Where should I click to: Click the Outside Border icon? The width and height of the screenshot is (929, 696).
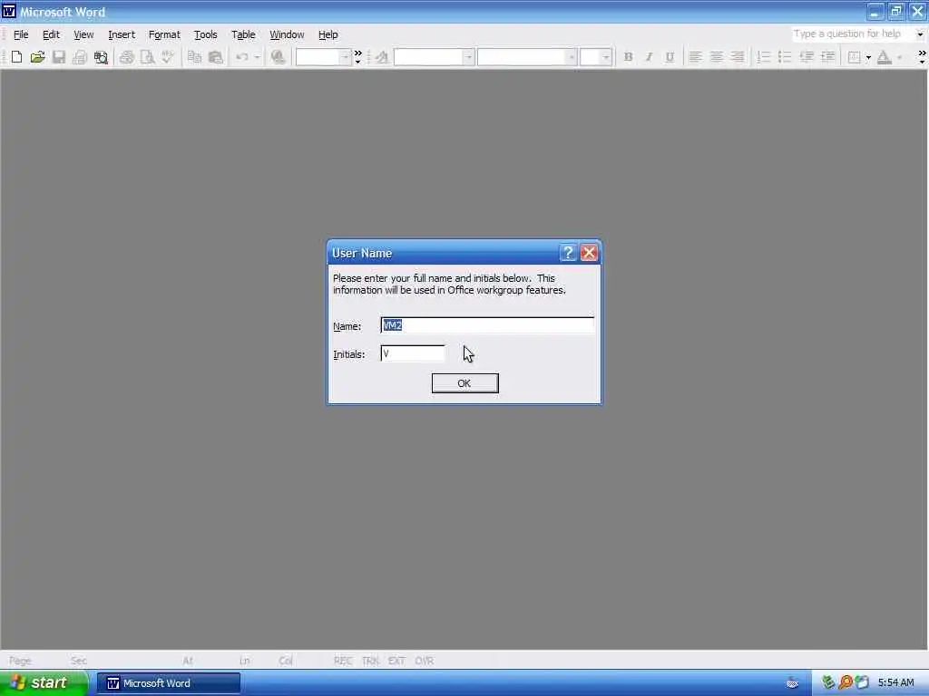pyautogui.click(x=854, y=57)
